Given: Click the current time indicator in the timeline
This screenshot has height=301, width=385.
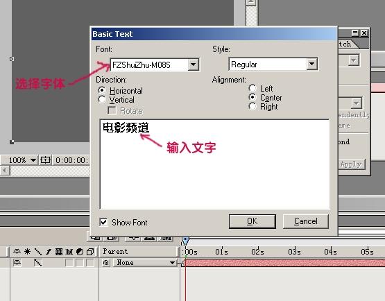Looking at the screenshot, I should coord(185,241).
